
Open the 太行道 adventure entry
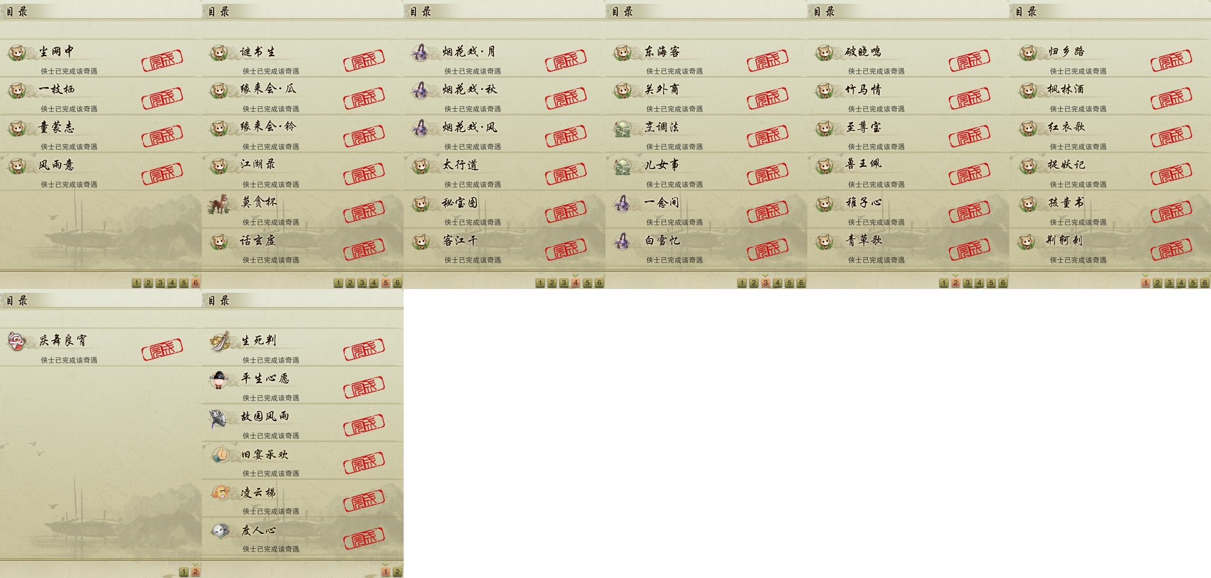(504, 171)
